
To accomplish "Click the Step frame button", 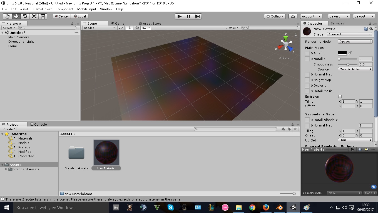I will (197, 16).
